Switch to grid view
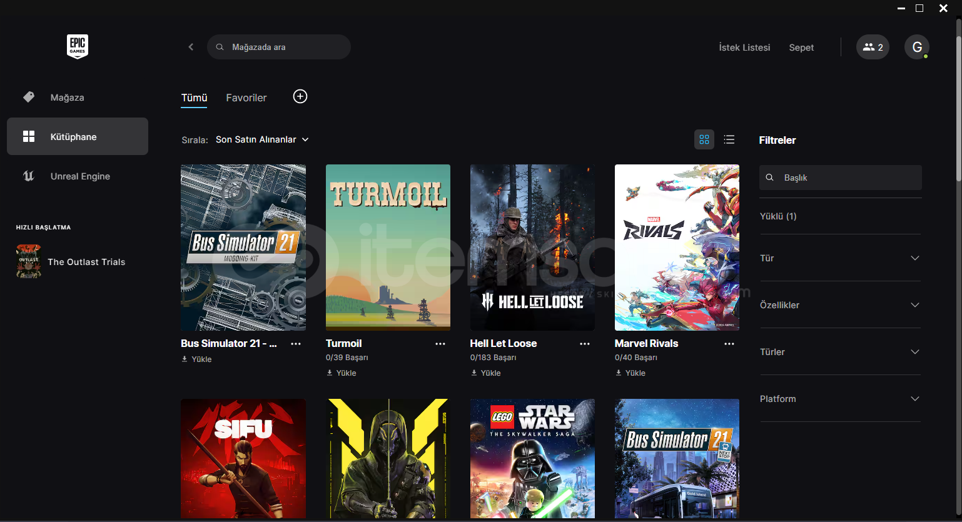The width and height of the screenshot is (962, 522). click(x=704, y=139)
